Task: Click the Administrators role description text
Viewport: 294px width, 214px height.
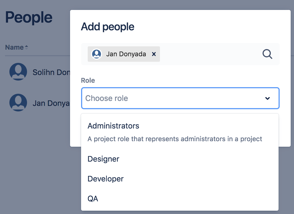Action: click(x=175, y=139)
